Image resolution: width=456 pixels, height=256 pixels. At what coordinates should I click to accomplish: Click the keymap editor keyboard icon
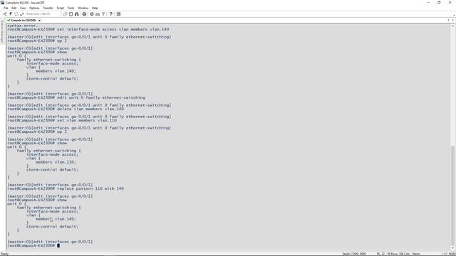98,14
